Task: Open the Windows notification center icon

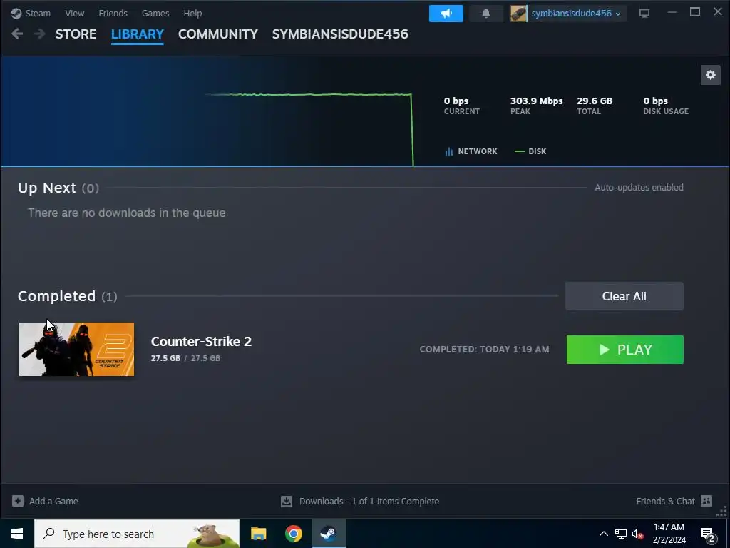Action: click(x=708, y=535)
